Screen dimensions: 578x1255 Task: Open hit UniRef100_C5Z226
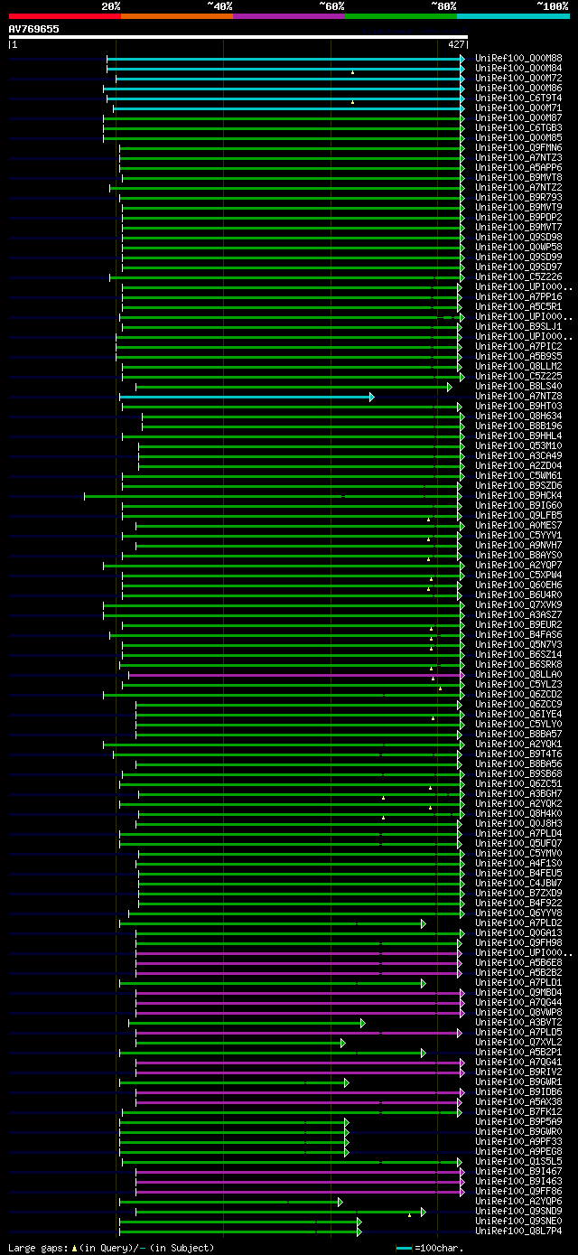tap(518, 277)
